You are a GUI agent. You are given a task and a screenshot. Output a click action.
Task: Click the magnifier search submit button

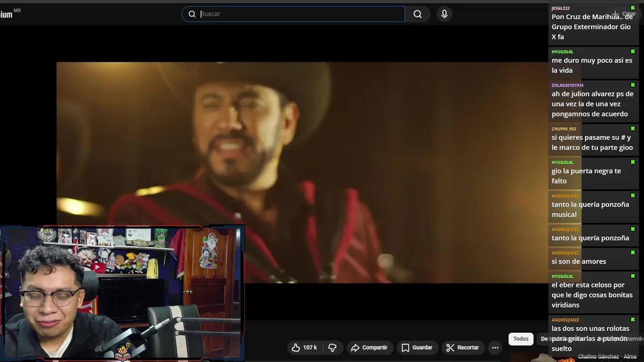(x=418, y=14)
